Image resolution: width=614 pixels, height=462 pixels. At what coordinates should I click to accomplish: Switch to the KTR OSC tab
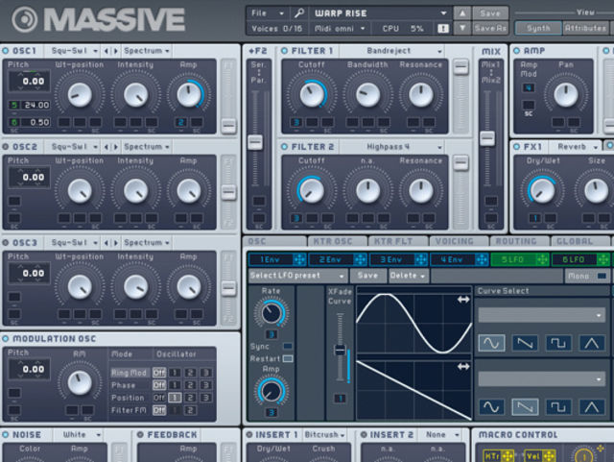(338, 242)
